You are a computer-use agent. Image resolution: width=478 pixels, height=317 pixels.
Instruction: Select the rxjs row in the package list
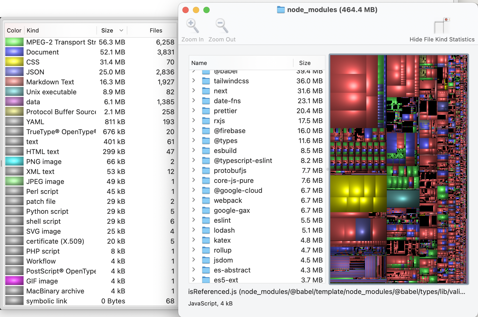[249, 121]
